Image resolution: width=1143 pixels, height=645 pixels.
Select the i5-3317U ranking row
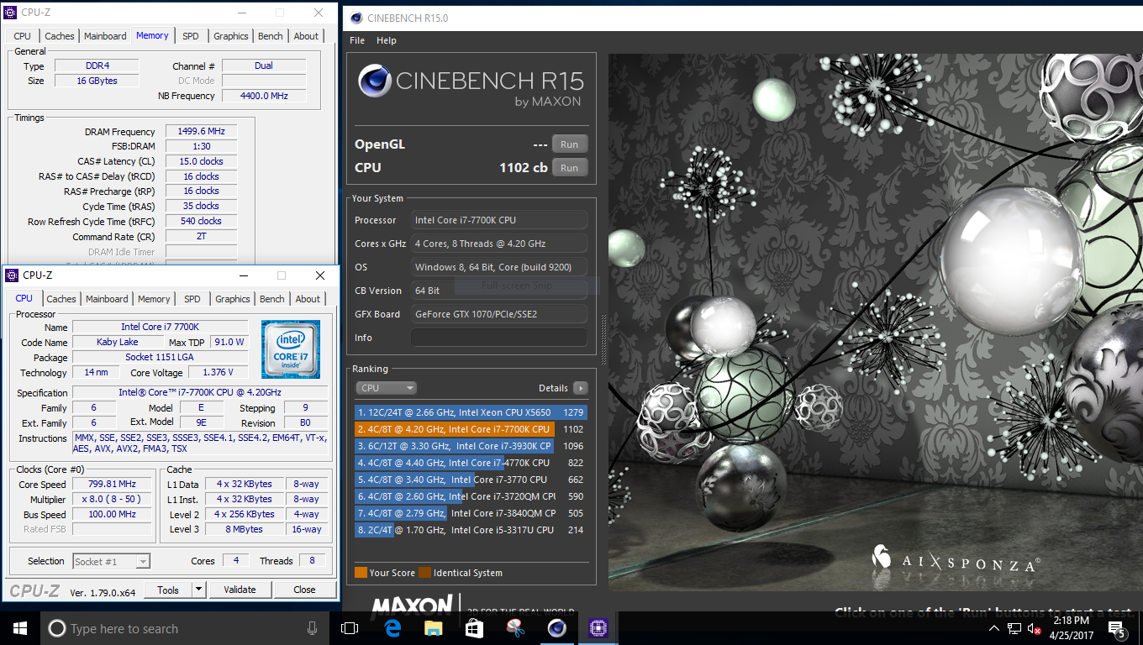[x=471, y=530]
